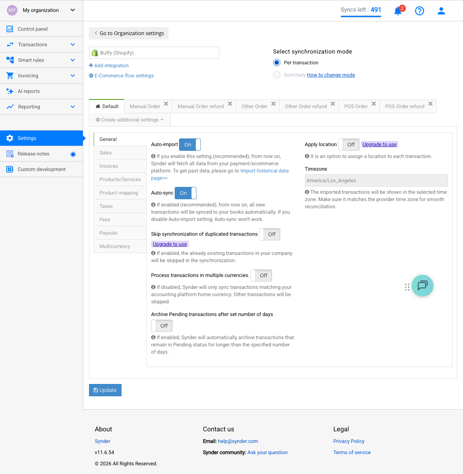
Task: Open the How to change mode link
Action: pos(331,75)
